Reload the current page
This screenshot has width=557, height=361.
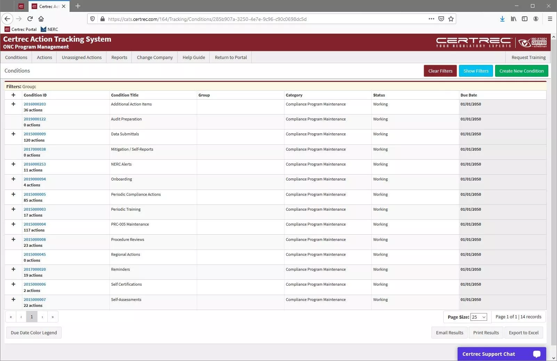pyautogui.click(x=30, y=19)
